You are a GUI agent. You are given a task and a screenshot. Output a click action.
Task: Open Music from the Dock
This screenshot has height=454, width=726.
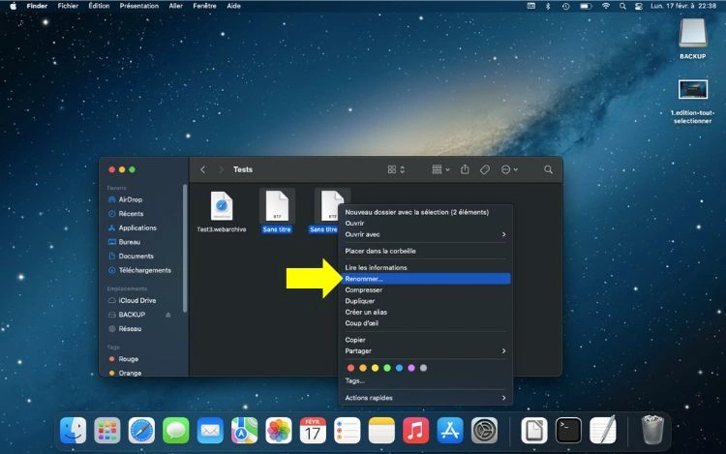pos(416,431)
